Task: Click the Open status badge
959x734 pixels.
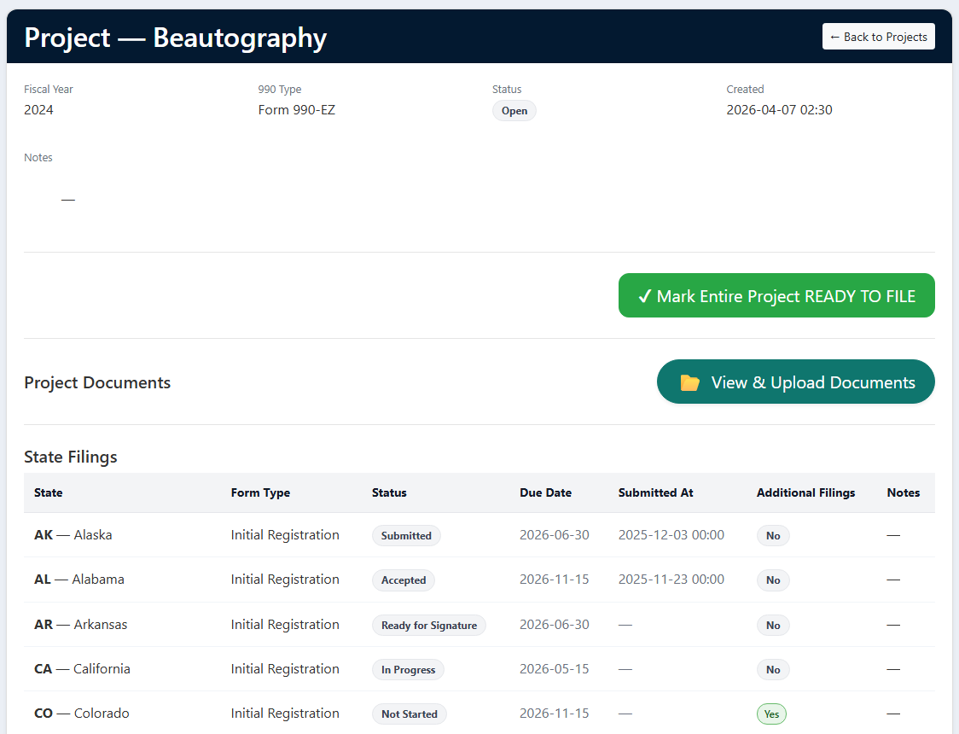Action: pyautogui.click(x=514, y=111)
